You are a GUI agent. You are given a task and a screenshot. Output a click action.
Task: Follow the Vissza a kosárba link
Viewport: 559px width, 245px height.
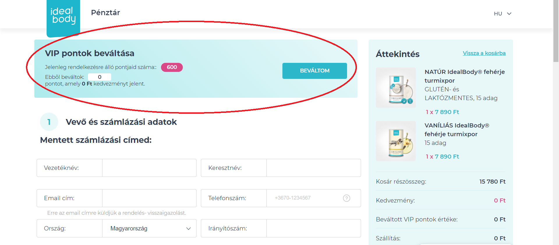pyautogui.click(x=484, y=53)
